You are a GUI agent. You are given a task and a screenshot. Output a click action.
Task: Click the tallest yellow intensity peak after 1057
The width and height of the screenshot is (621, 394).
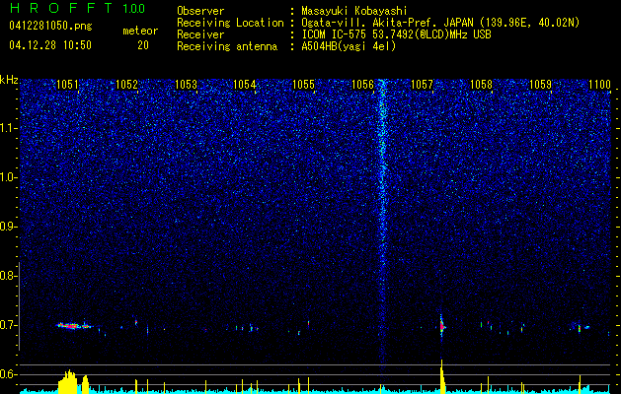(442, 376)
